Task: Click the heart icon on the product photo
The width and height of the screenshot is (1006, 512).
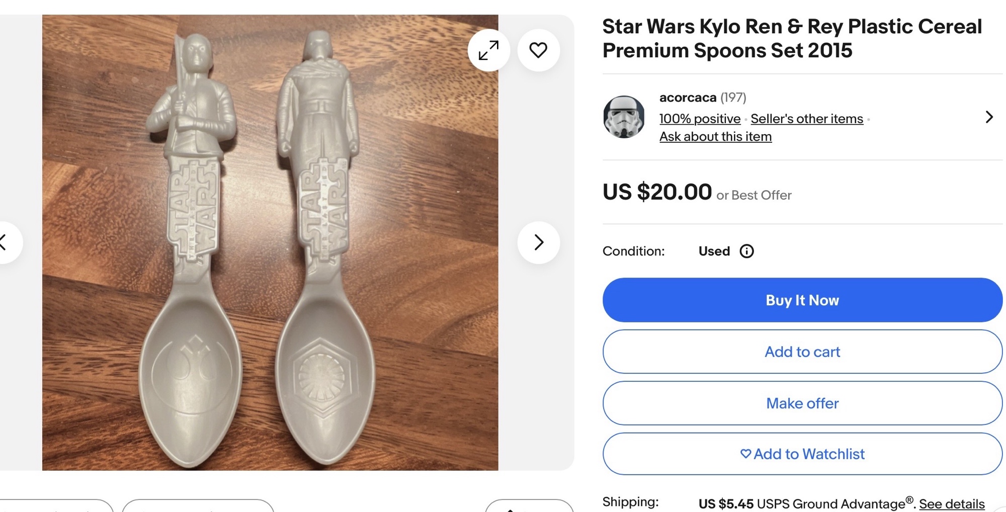Action: [x=538, y=50]
